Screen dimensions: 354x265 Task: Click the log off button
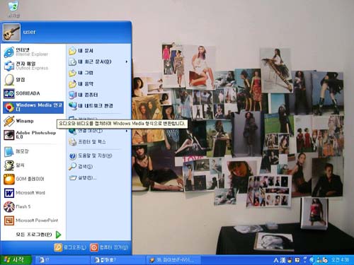click(70, 247)
